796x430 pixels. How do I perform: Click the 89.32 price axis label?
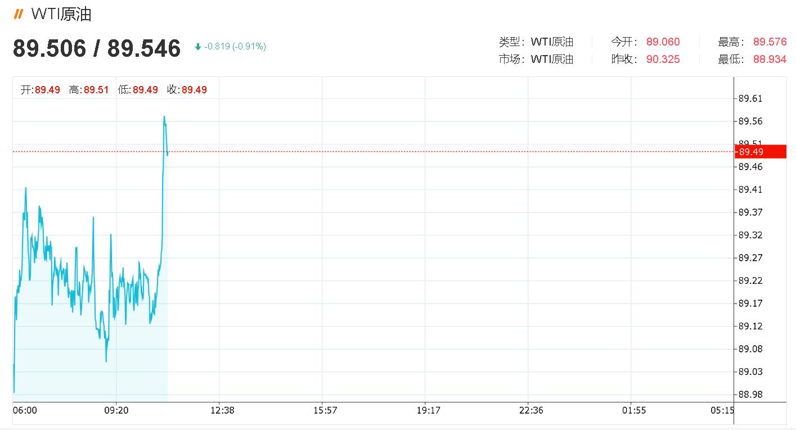coord(750,235)
